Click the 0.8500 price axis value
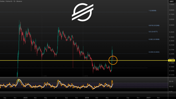Viewport: 176px width, 99px height. pos(172,10)
